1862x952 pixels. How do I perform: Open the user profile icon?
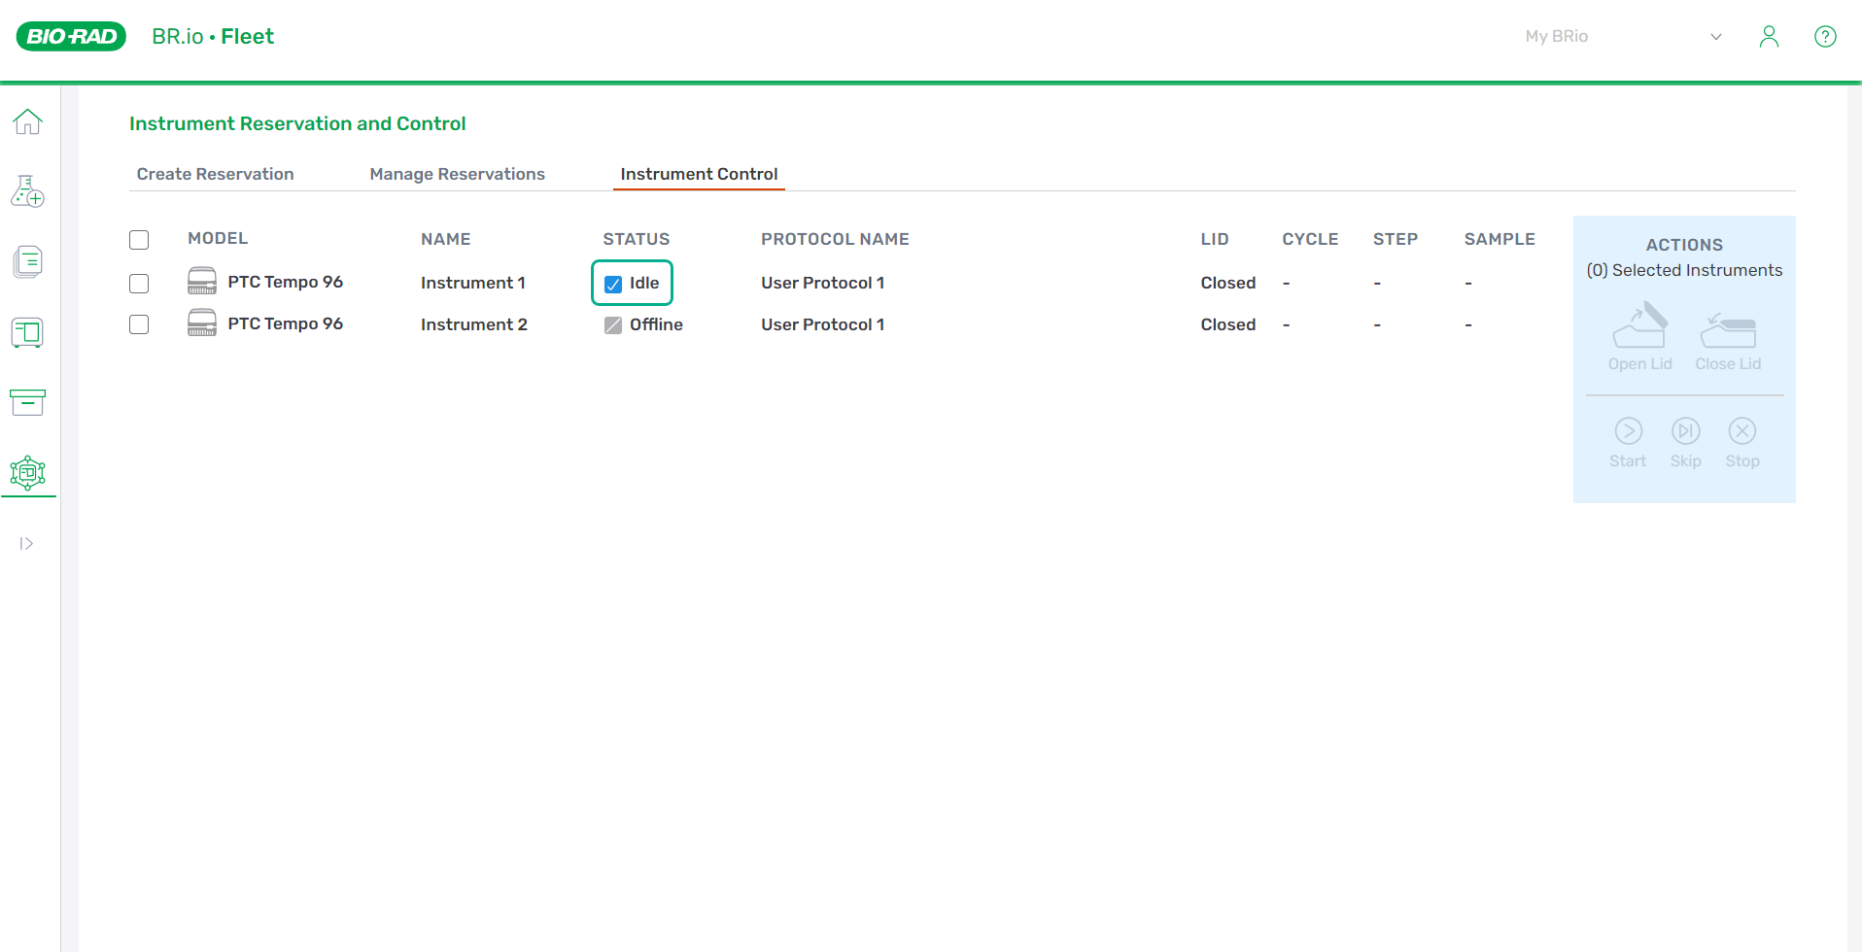coord(1769,37)
